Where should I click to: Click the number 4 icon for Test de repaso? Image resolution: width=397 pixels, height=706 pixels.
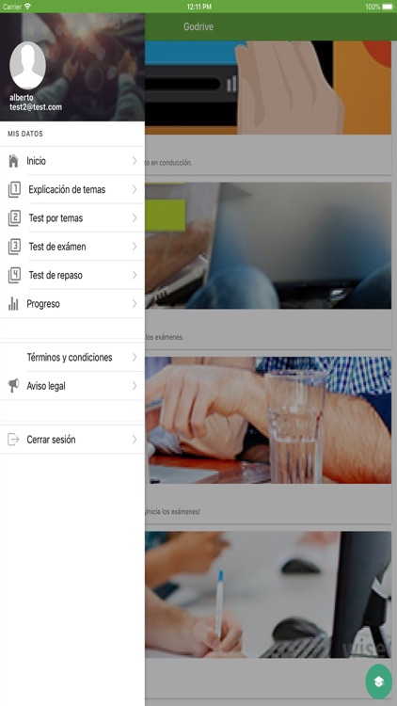[x=14, y=275]
